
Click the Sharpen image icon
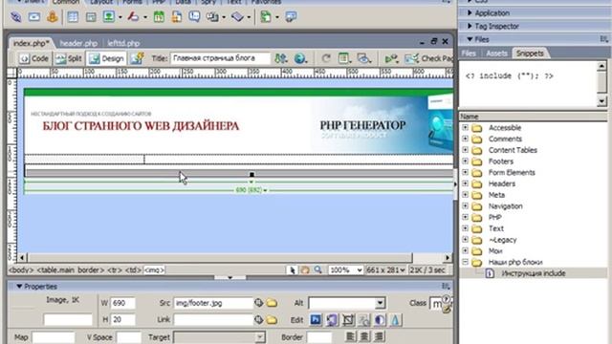[395, 320]
